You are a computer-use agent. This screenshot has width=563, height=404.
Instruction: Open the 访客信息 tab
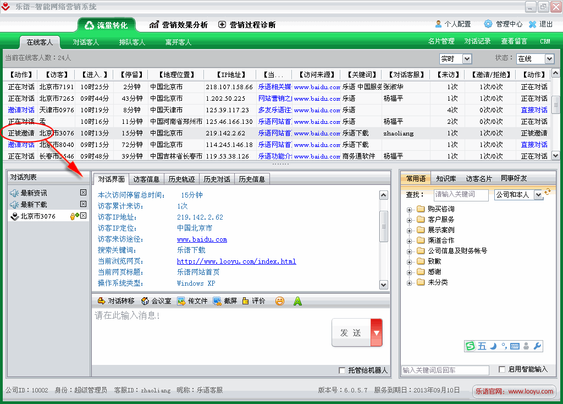tap(146, 179)
